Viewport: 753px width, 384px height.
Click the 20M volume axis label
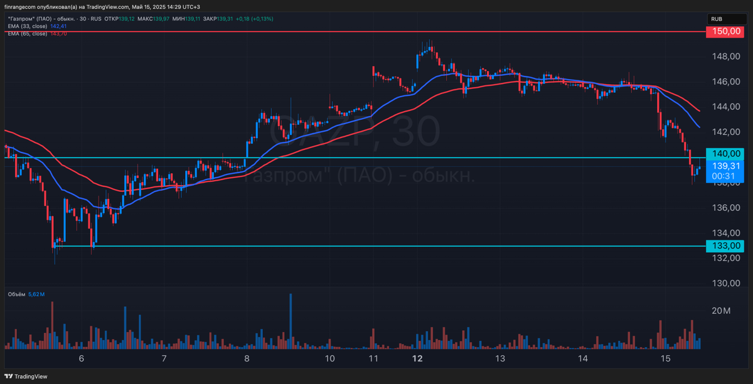coord(721,311)
